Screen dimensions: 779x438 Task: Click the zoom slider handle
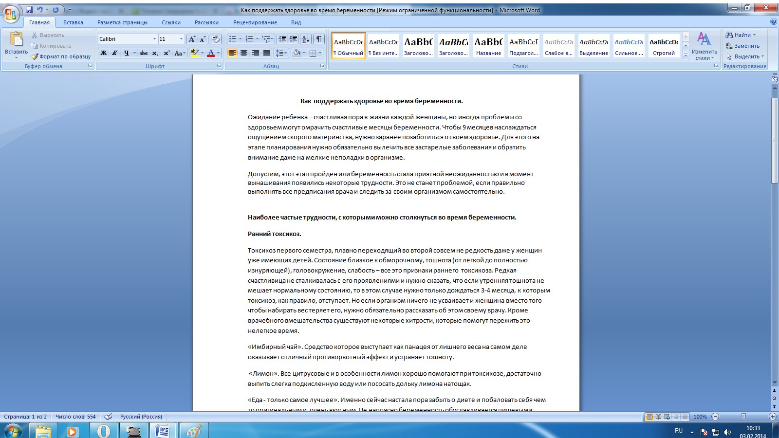pos(743,417)
